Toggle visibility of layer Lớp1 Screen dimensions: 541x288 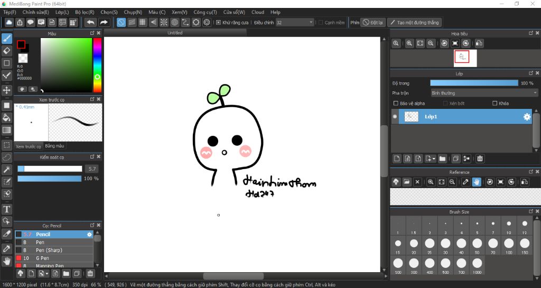coord(395,117)
